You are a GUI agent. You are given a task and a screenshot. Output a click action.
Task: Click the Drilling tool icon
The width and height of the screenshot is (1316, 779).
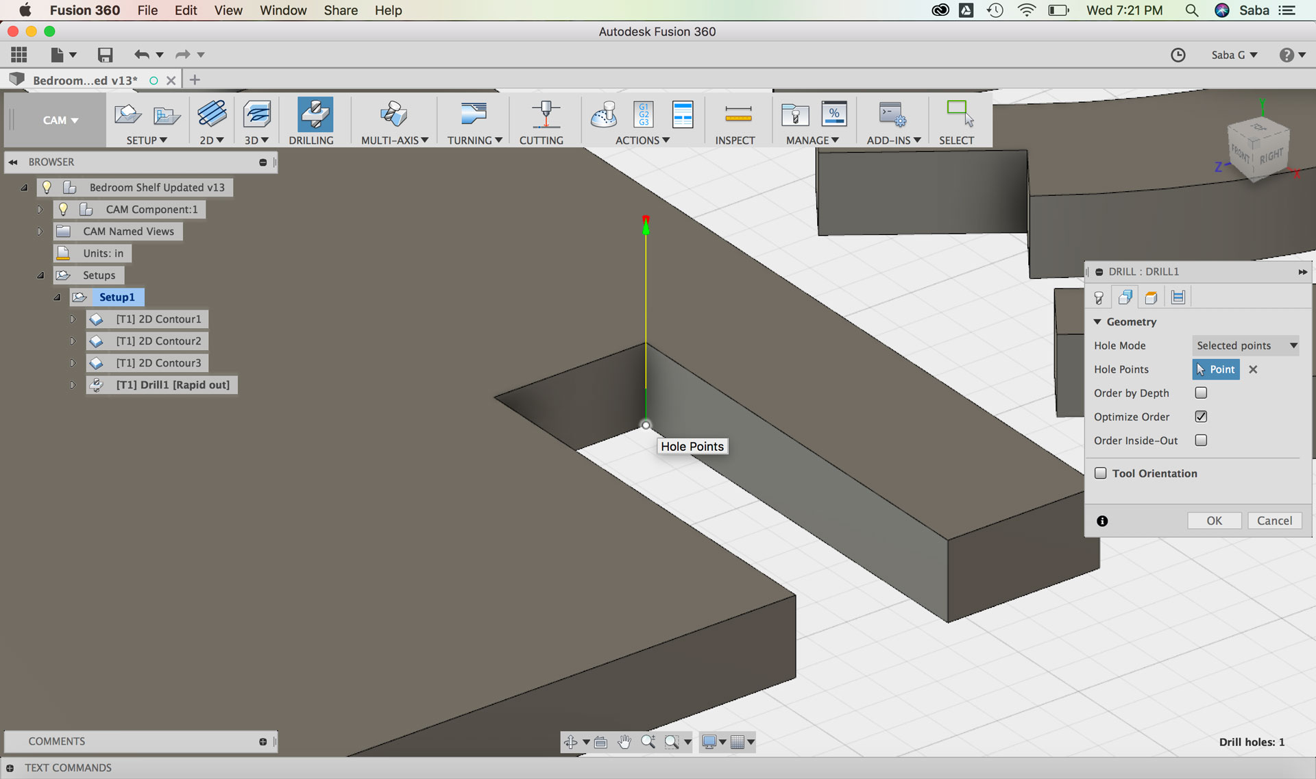coord(315,114)
